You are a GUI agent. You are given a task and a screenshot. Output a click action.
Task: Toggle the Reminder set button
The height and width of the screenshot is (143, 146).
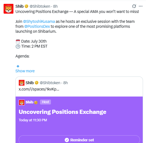(79, 140)
